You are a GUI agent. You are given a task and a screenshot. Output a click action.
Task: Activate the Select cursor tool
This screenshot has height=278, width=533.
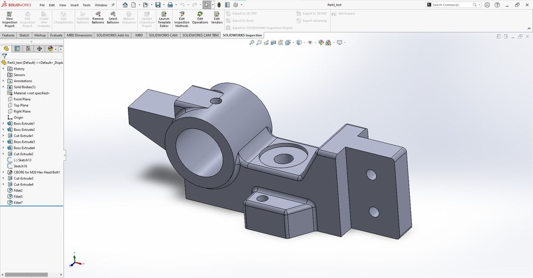coord(206,5)
